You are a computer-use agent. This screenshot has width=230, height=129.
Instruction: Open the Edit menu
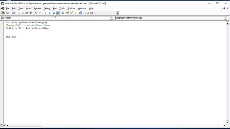point(14,9)
